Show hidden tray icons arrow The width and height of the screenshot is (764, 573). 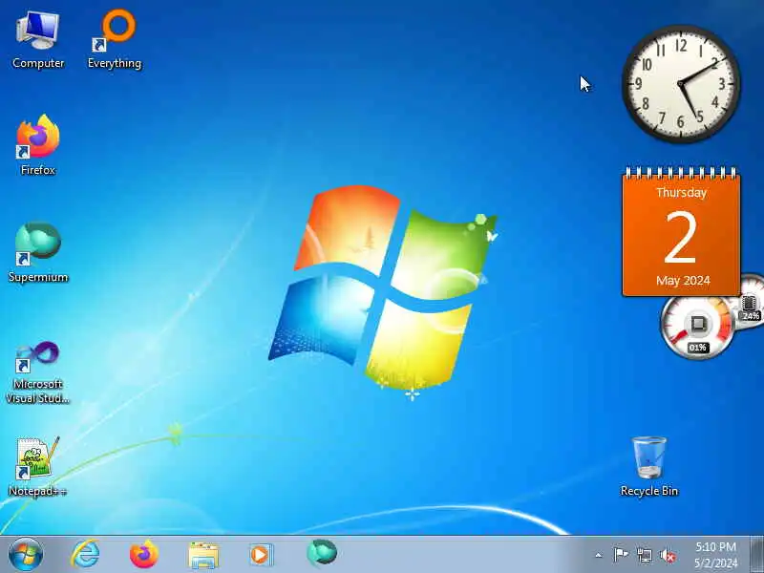599,555
